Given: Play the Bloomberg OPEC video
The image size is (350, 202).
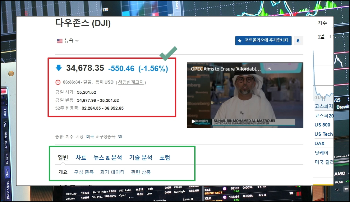Looking at the screenshot, I should coord(193,122).
